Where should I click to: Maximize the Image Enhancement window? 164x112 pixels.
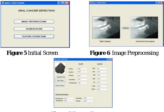pyautogui.click(x=159, y=3)
